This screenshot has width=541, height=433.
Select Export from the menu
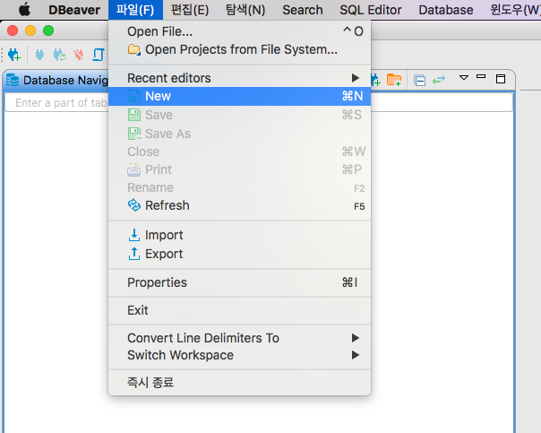tap(239, 254)
